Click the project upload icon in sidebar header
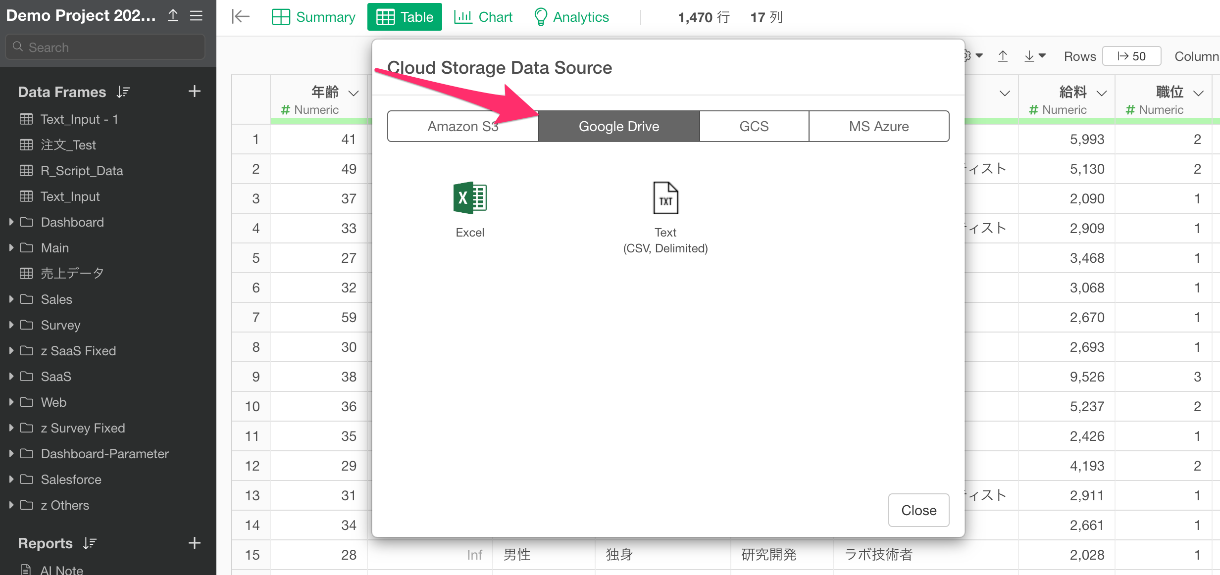Screen dimensions: 1220x575 click(173, 16)
